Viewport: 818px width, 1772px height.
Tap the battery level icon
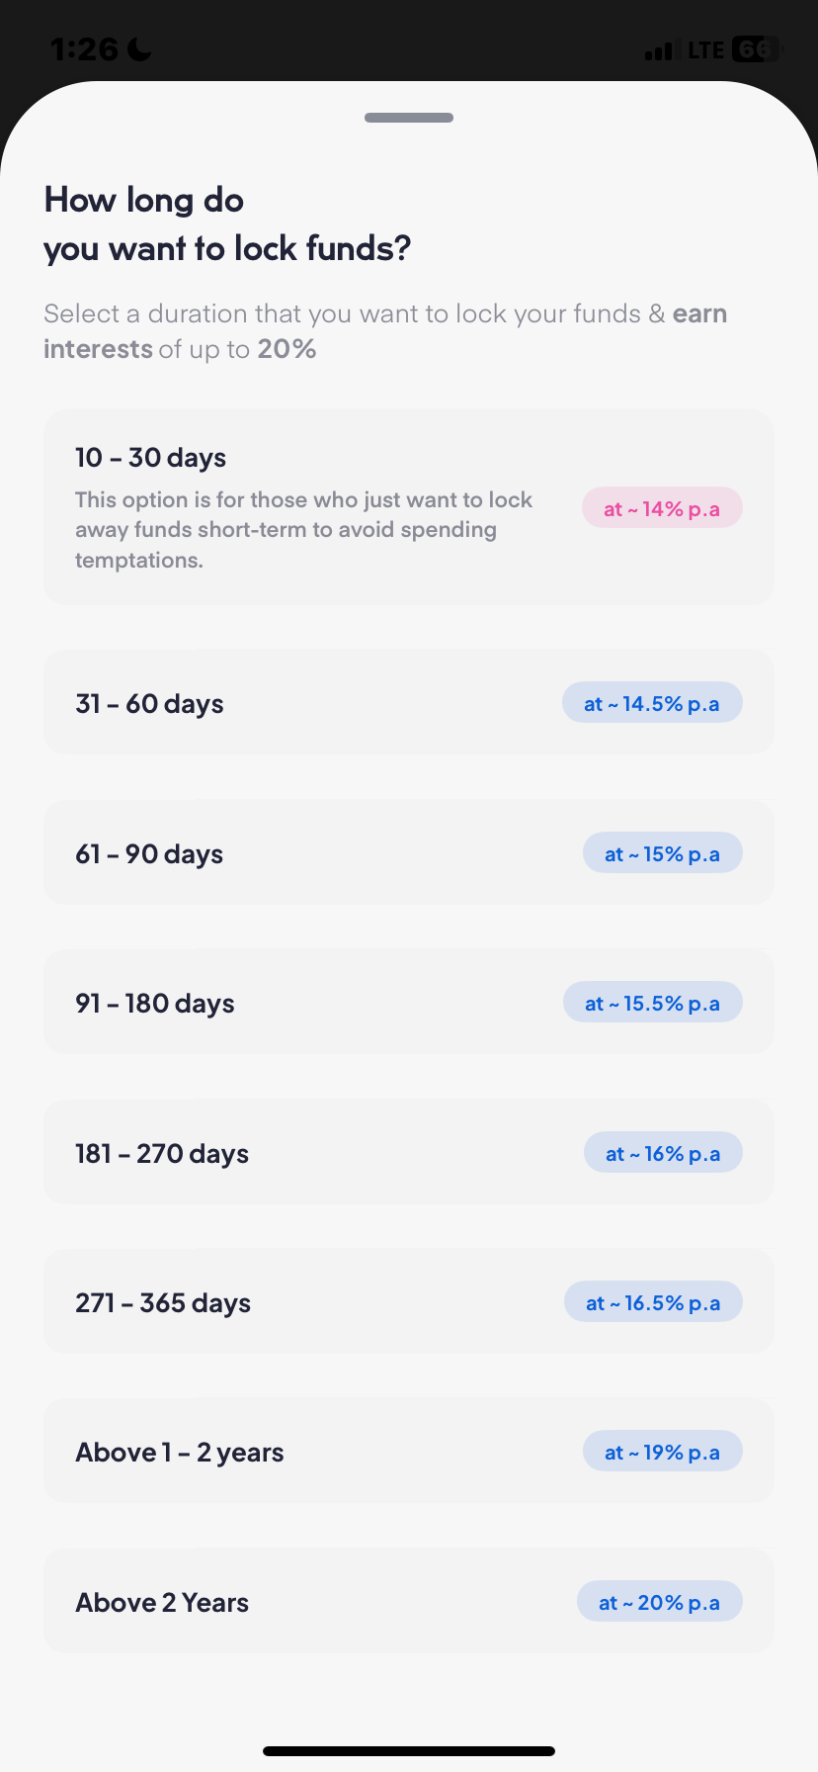(x=754, y=47)
